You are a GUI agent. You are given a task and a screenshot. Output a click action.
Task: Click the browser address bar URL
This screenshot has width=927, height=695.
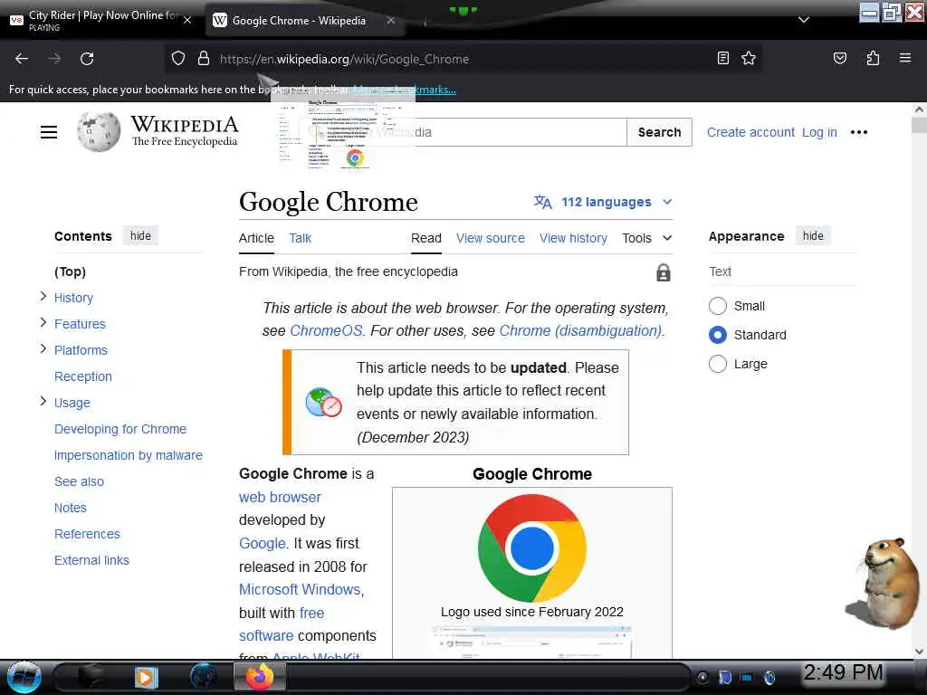tap(344, 59)
